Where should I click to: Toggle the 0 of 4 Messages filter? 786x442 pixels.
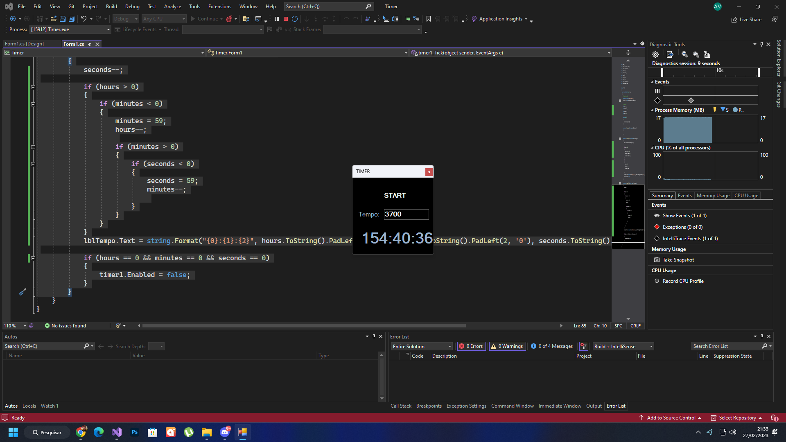coord(552,346)
